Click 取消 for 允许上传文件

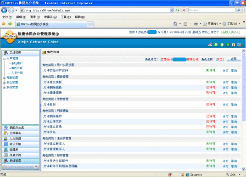[x=234, y=122]
